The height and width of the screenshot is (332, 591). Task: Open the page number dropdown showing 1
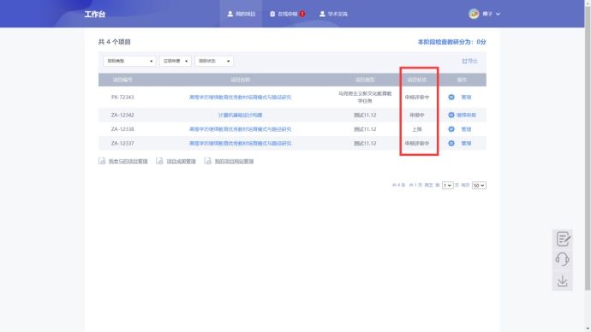[x=447, y=185]
